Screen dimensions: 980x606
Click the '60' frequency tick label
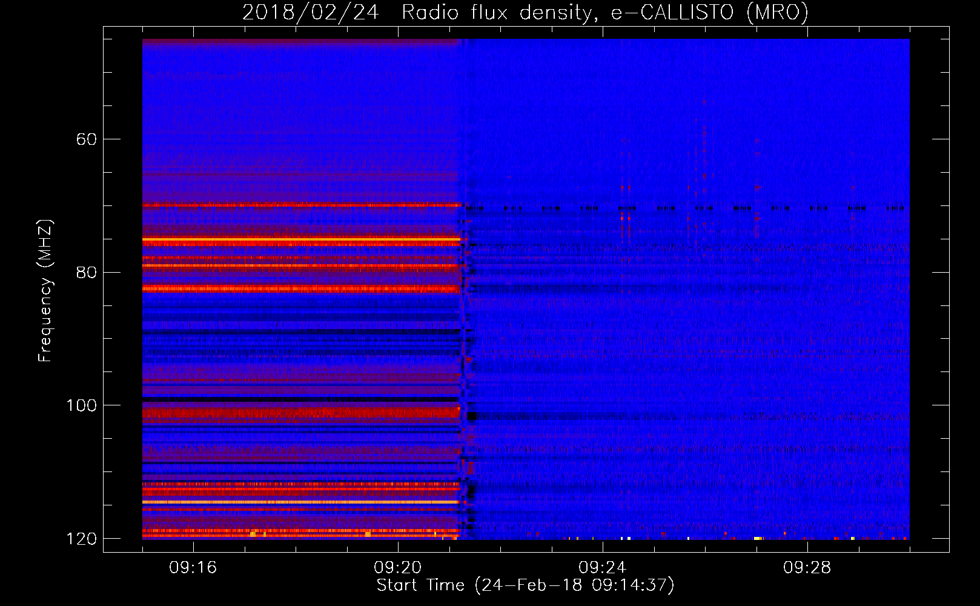click(87, 139)
